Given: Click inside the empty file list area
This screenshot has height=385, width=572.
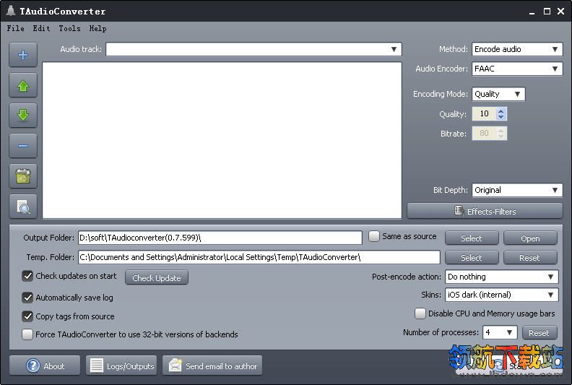Looking at the screenshot, I should [x=222, y=141].
